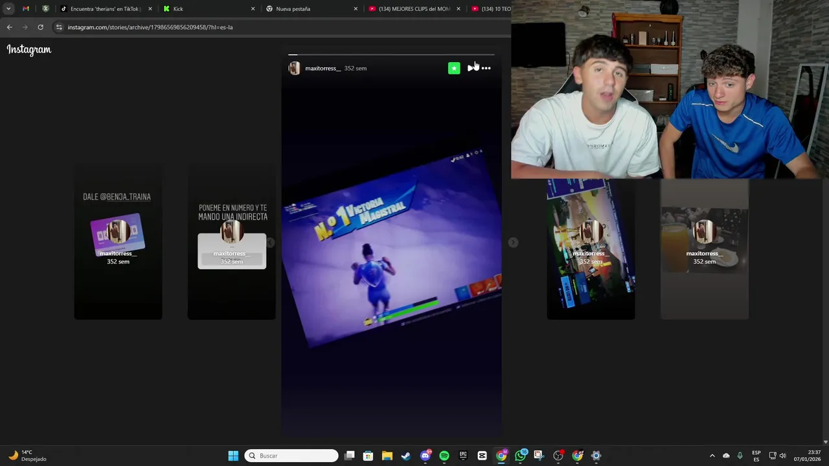The image size is (829, 466).
Task: Click the green close friends star badge
Action: [454, 68]
